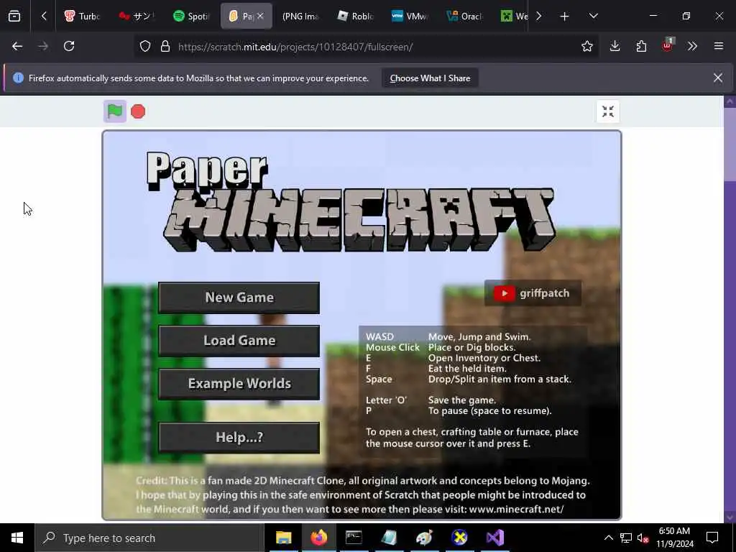Open the tracking protection shield icon

[x=145, y=47]
